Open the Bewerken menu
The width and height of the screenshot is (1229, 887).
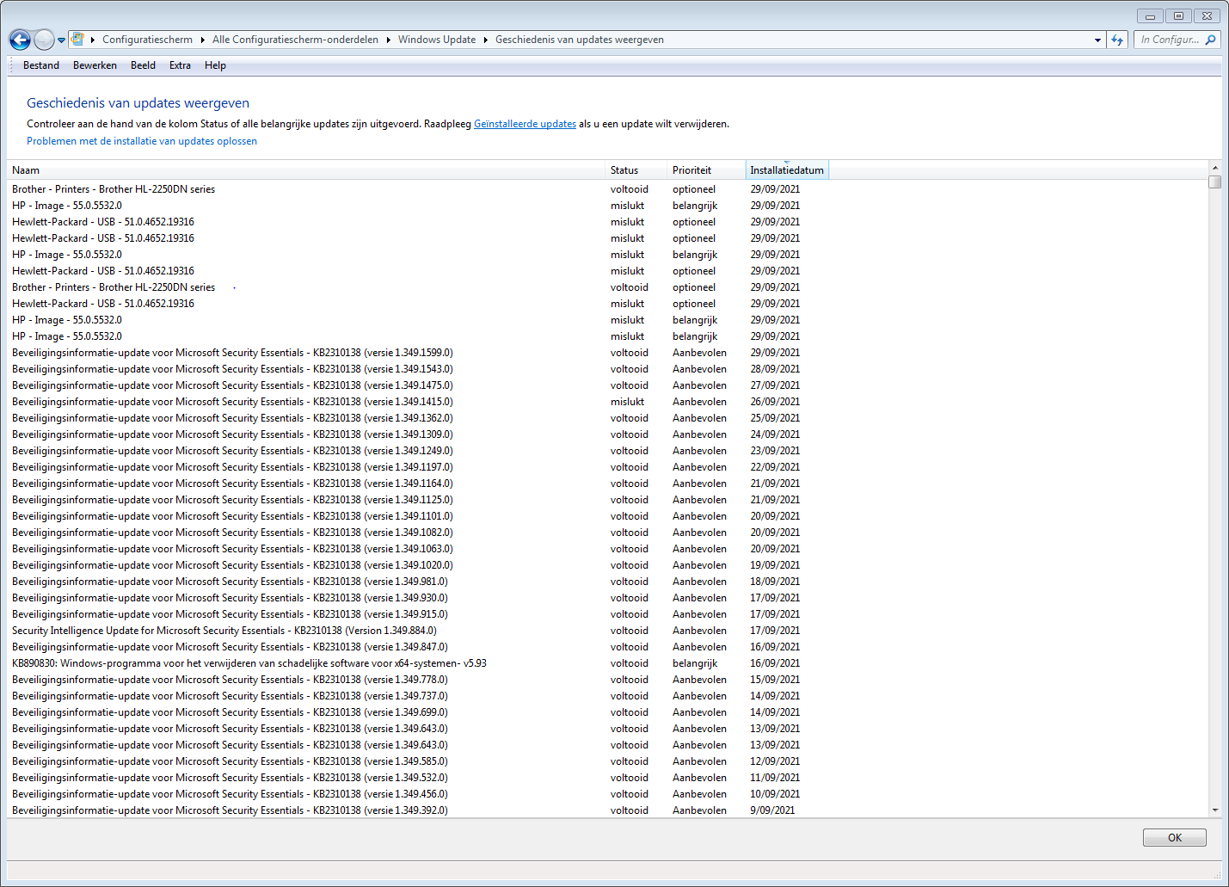pos(95,65)
